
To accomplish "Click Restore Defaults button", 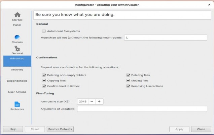I will [x=60, y=129].
